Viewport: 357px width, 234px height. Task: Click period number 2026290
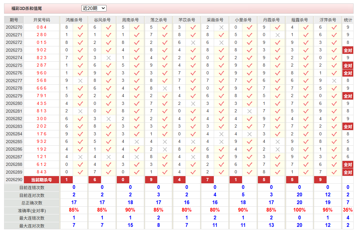[x=14, y=180]
